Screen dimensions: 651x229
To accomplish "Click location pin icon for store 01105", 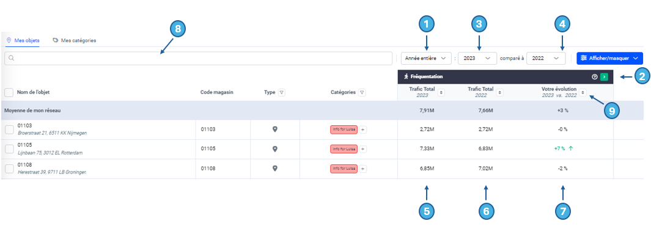I will click(x=274, y=149).
